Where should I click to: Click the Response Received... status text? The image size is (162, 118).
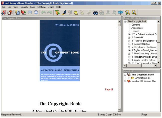click(x=12, y=114)
